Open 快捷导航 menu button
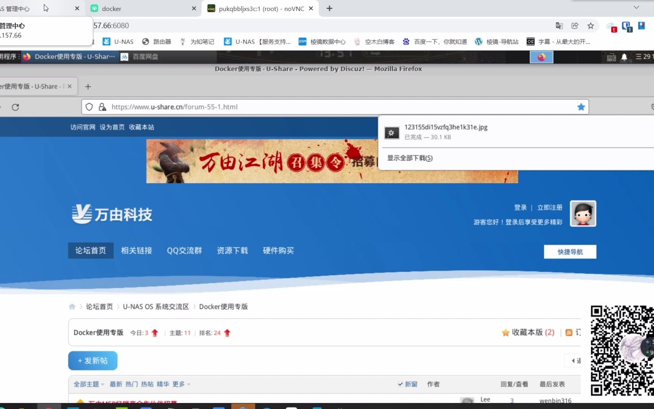This screenshot has height=409, width=654. coord(570,252)
